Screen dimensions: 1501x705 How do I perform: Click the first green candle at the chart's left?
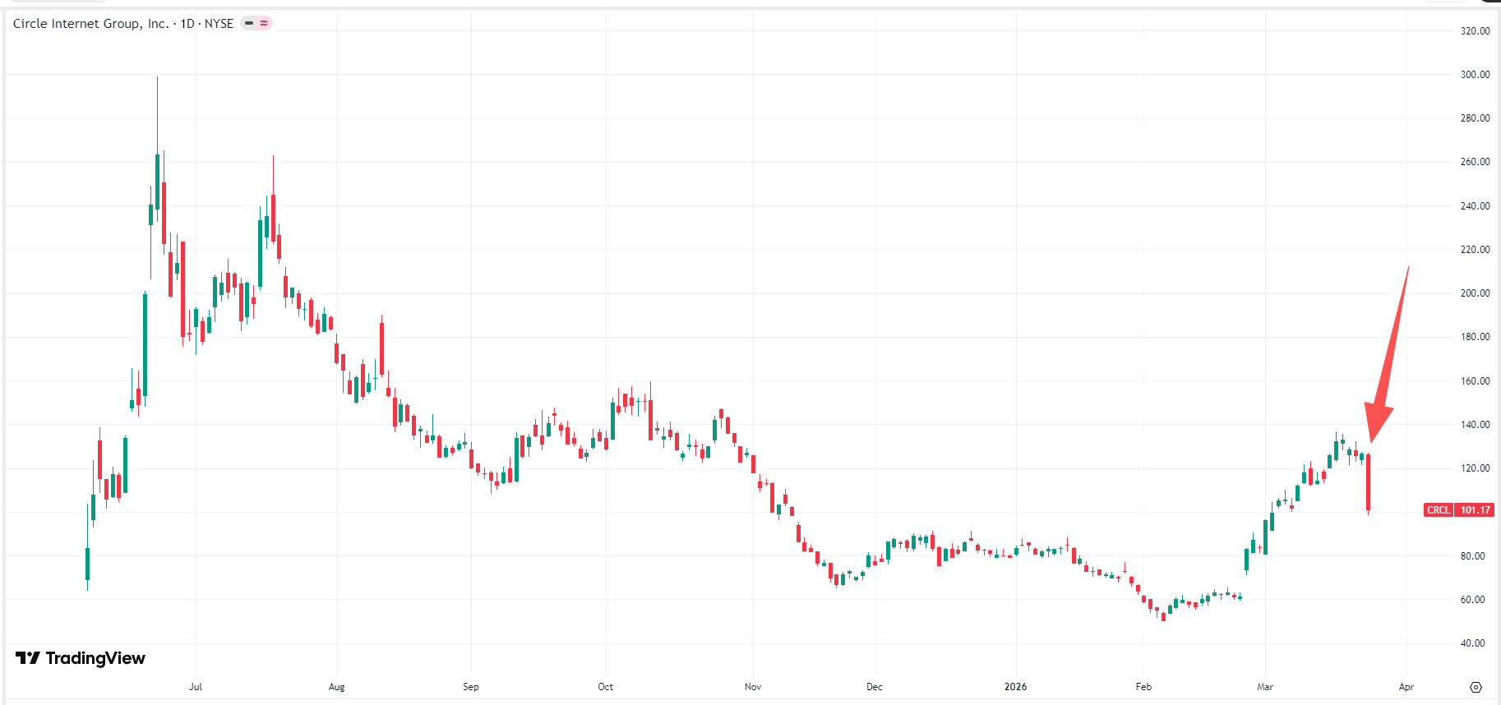click(x=87, y=563)
